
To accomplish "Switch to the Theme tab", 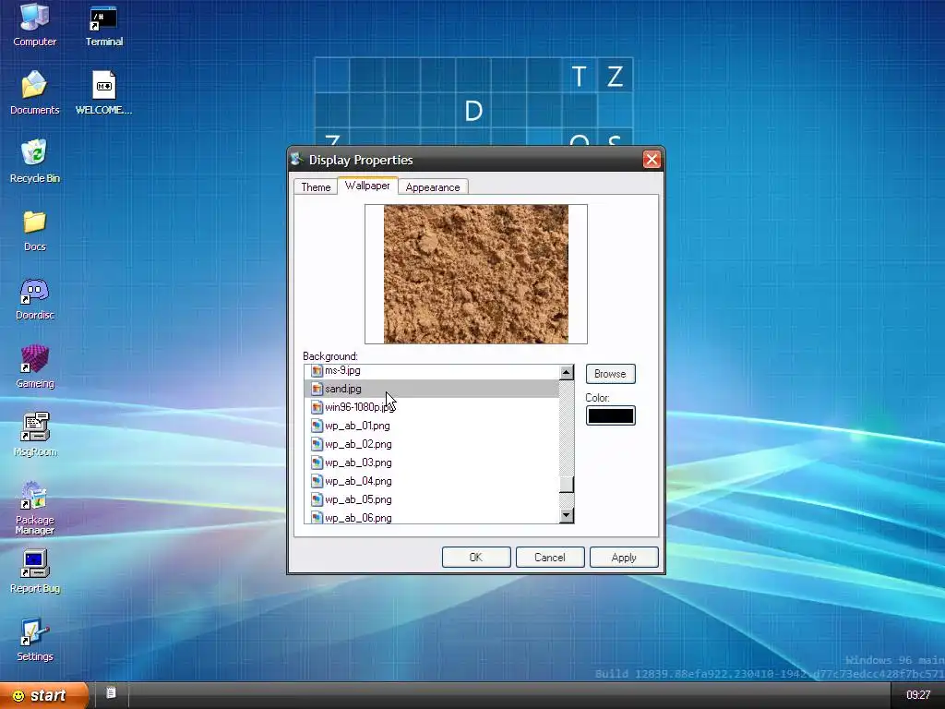I will coord(316,186).
